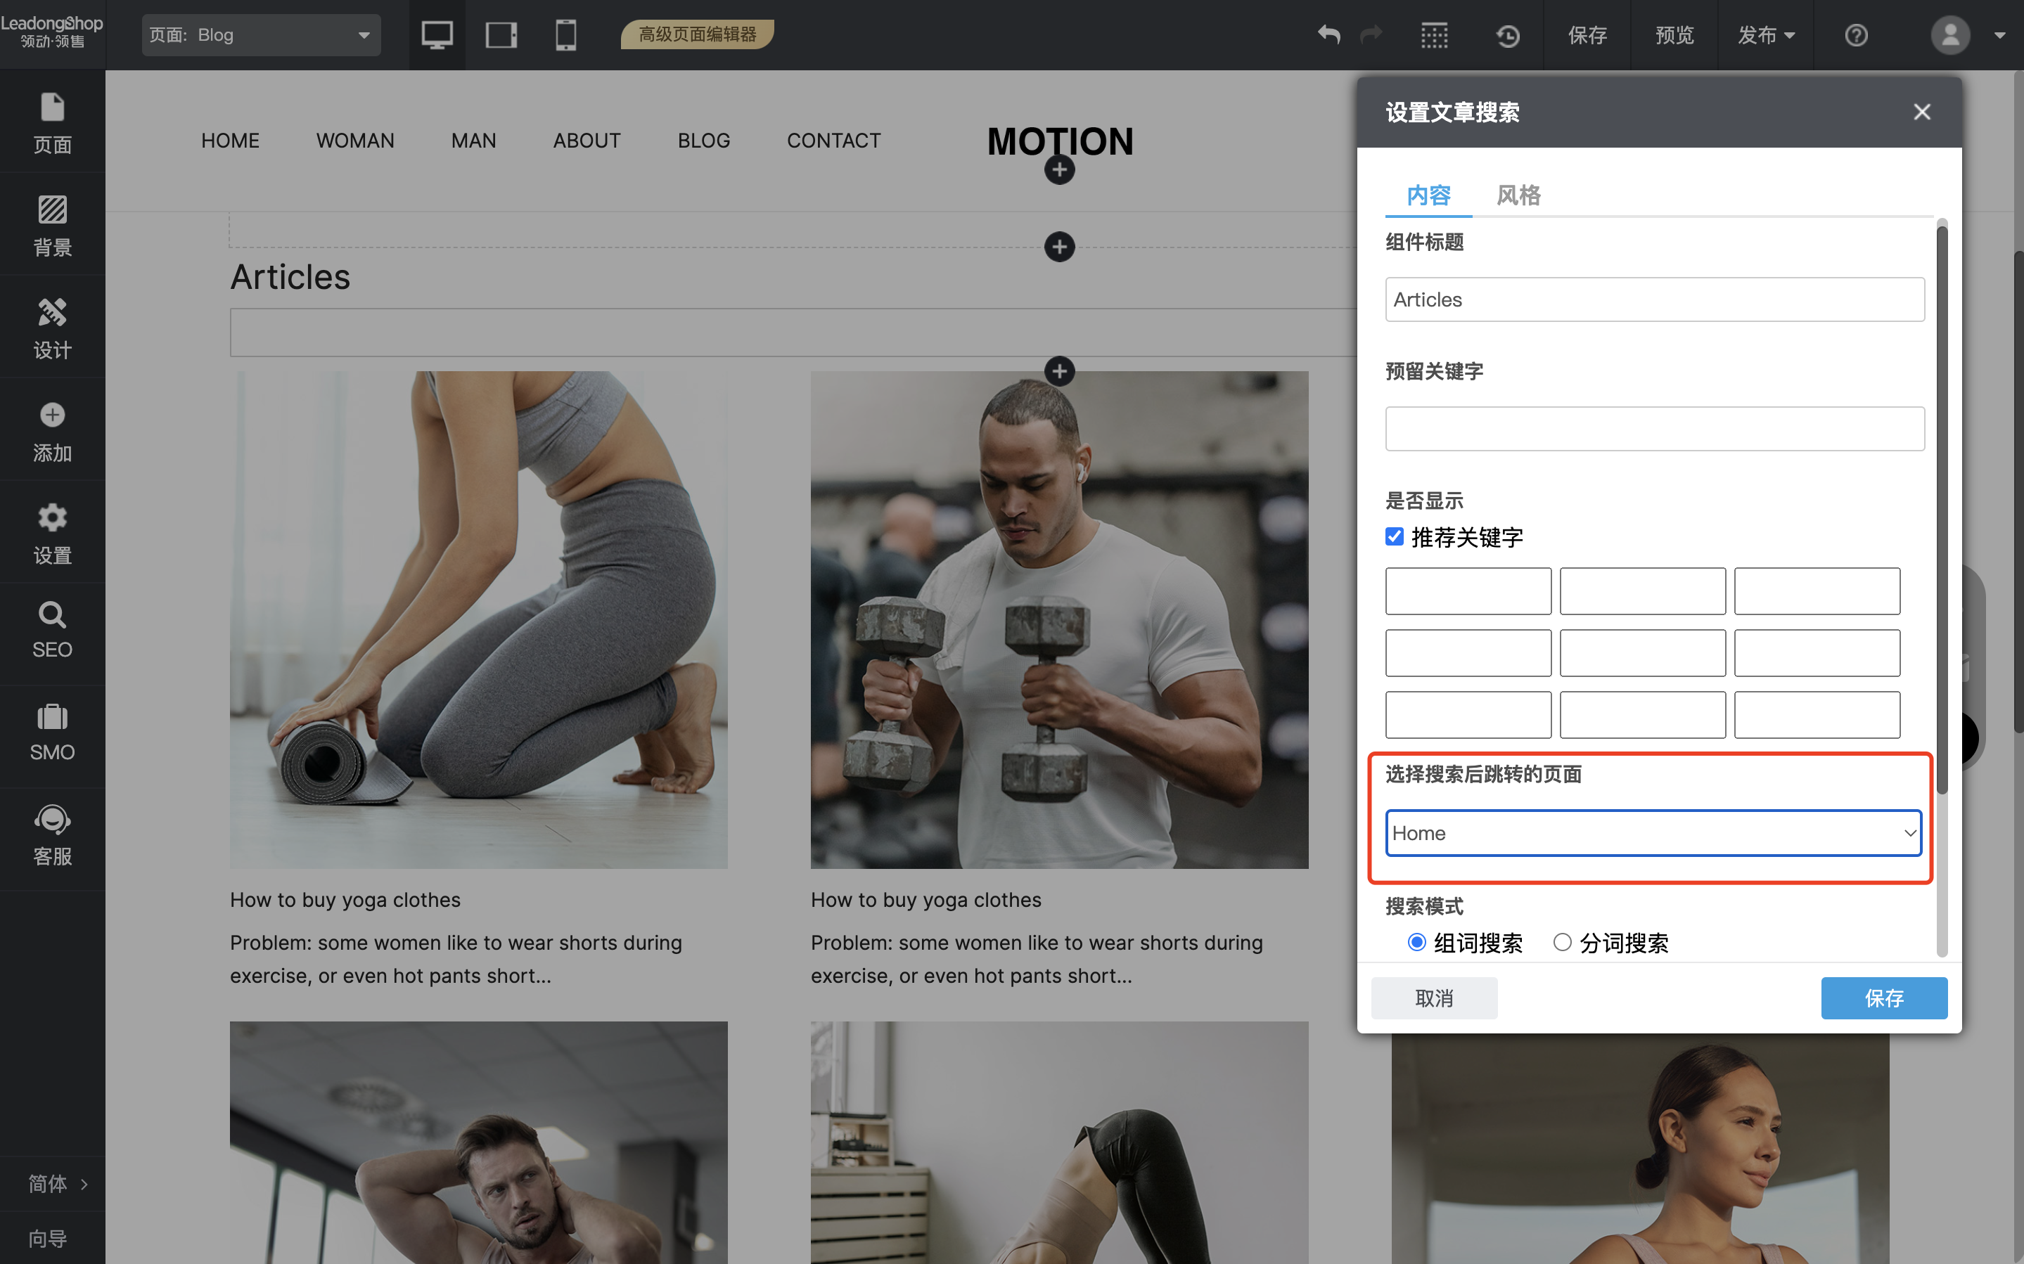
Task: Open the 背景 background panel
Action: click(52, 224)
